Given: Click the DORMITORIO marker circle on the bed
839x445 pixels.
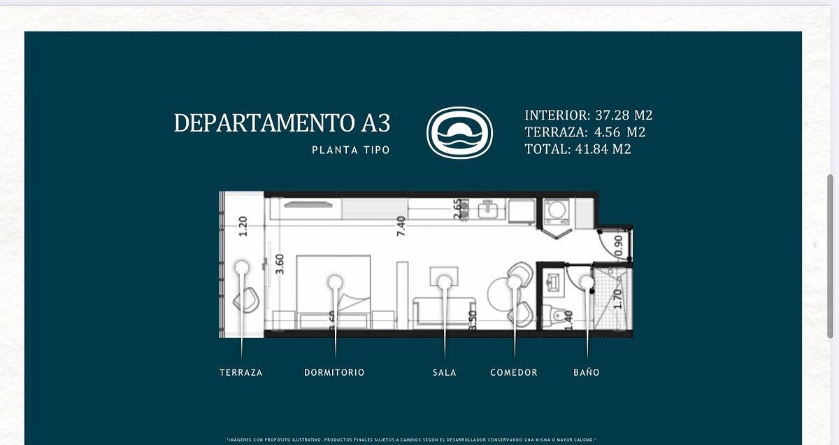Looking at the screenshot, I should pyautogui.click(x=336, y=281).
